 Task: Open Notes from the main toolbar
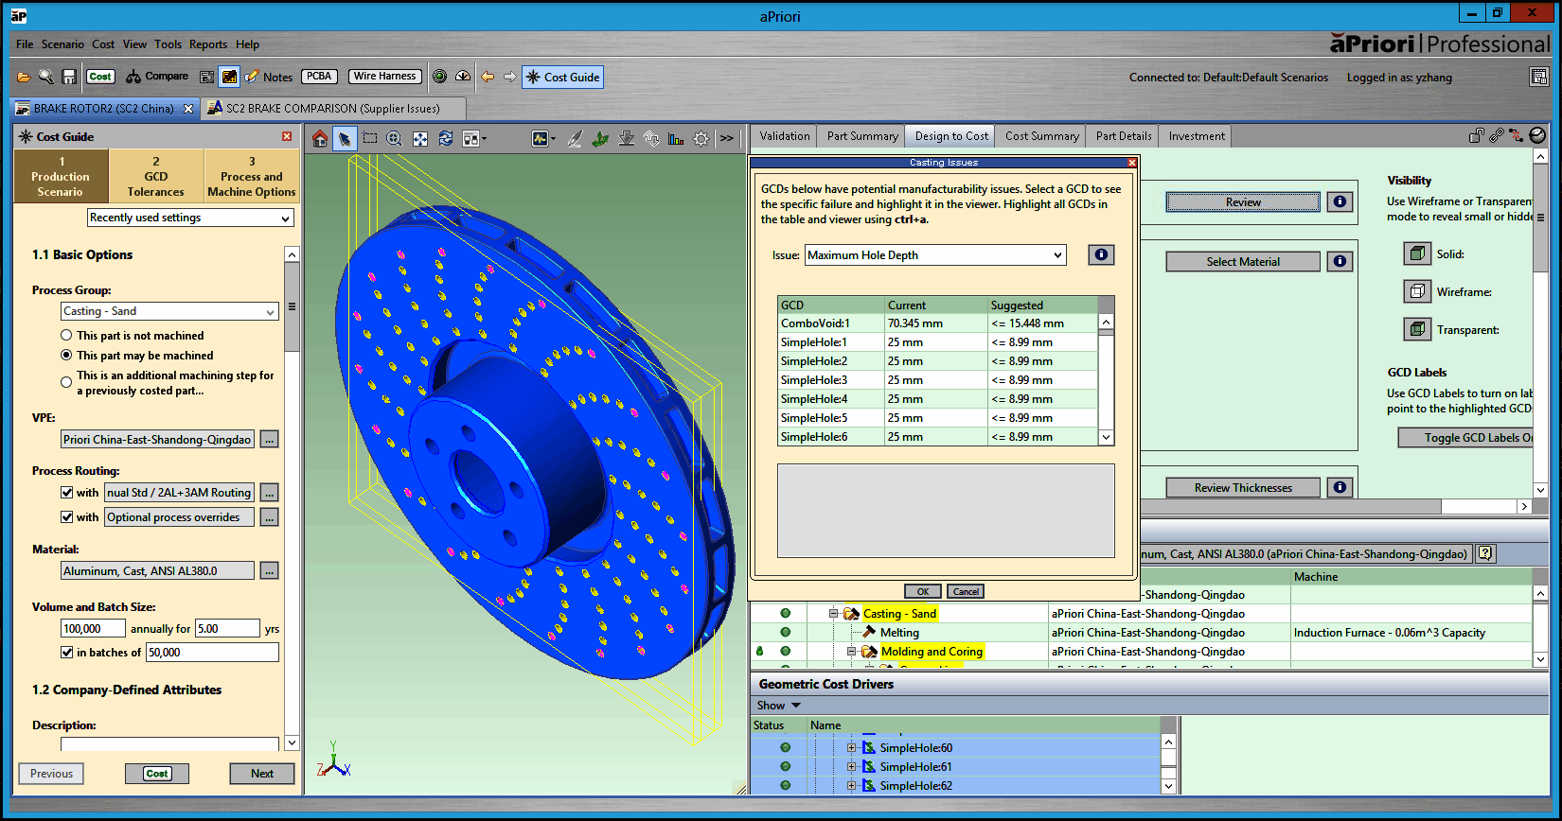[269, 77]
